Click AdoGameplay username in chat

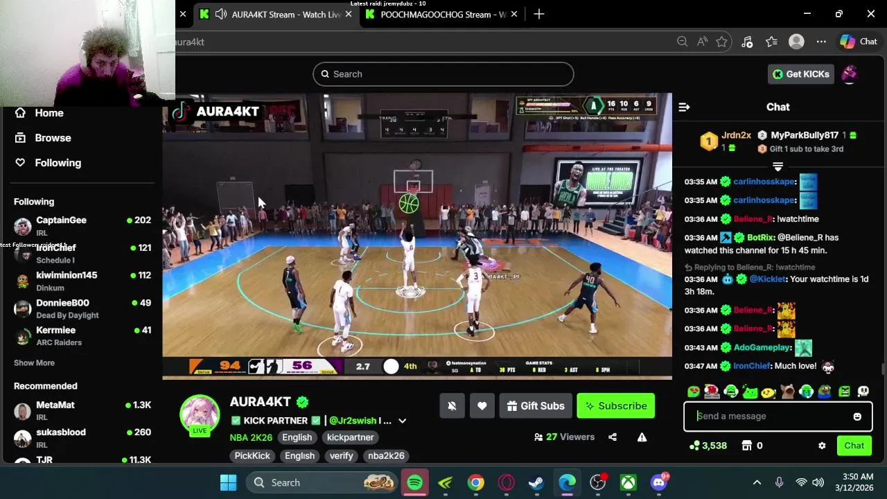(x=762, y=347)
